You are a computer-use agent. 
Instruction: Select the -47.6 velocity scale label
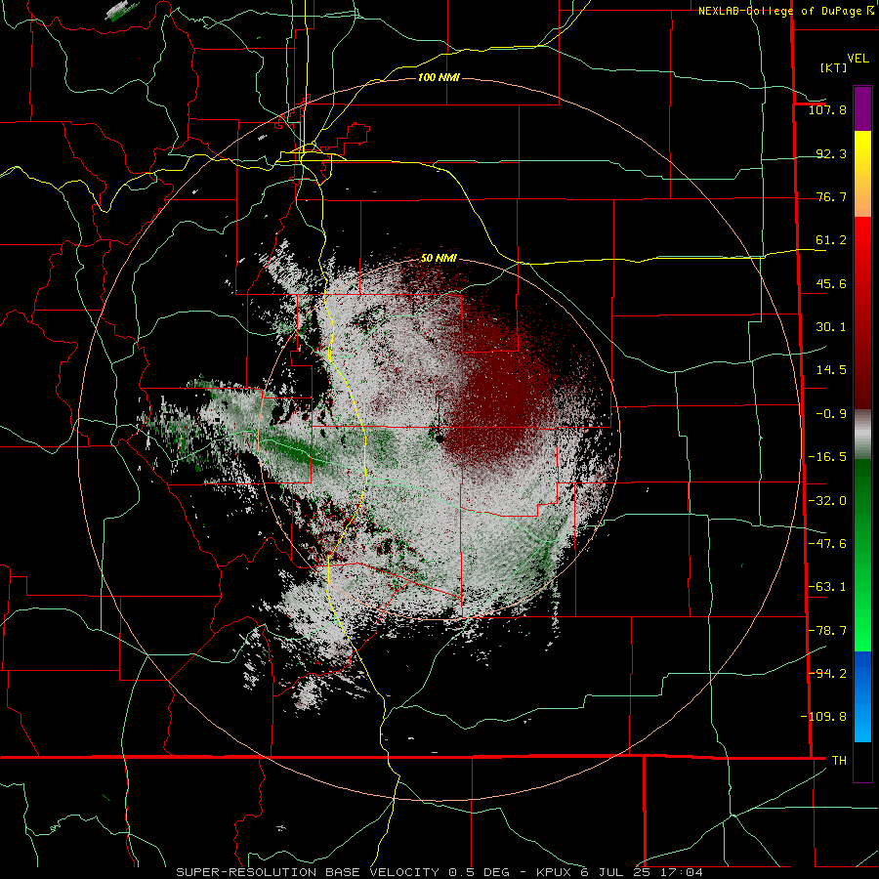tap(827, 544)
